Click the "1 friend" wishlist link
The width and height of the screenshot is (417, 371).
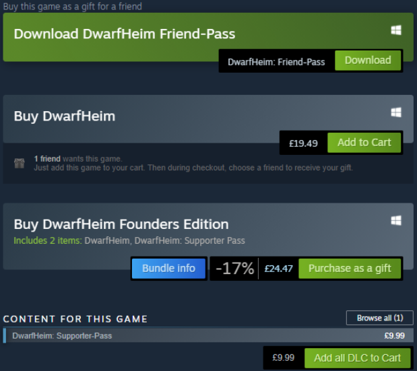[x=47, y=159]
